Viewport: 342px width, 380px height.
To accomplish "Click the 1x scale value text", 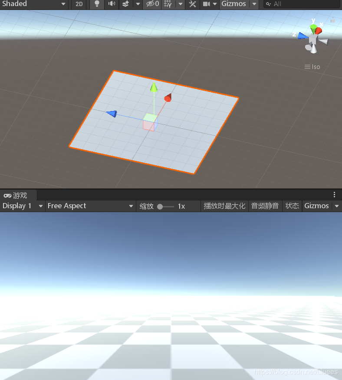I will pyautogui.click(x=181, y=206).
